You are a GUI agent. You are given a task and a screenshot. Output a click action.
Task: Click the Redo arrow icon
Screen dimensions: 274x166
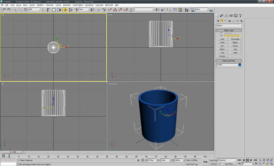coord(9,10)
